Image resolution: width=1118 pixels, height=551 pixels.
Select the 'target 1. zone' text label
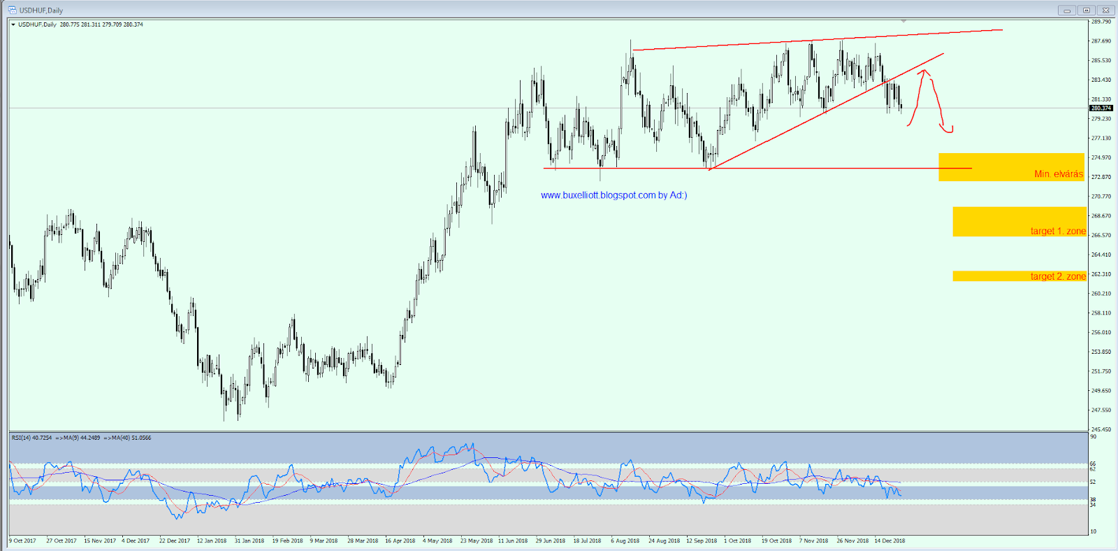[x=1058, y=231]
